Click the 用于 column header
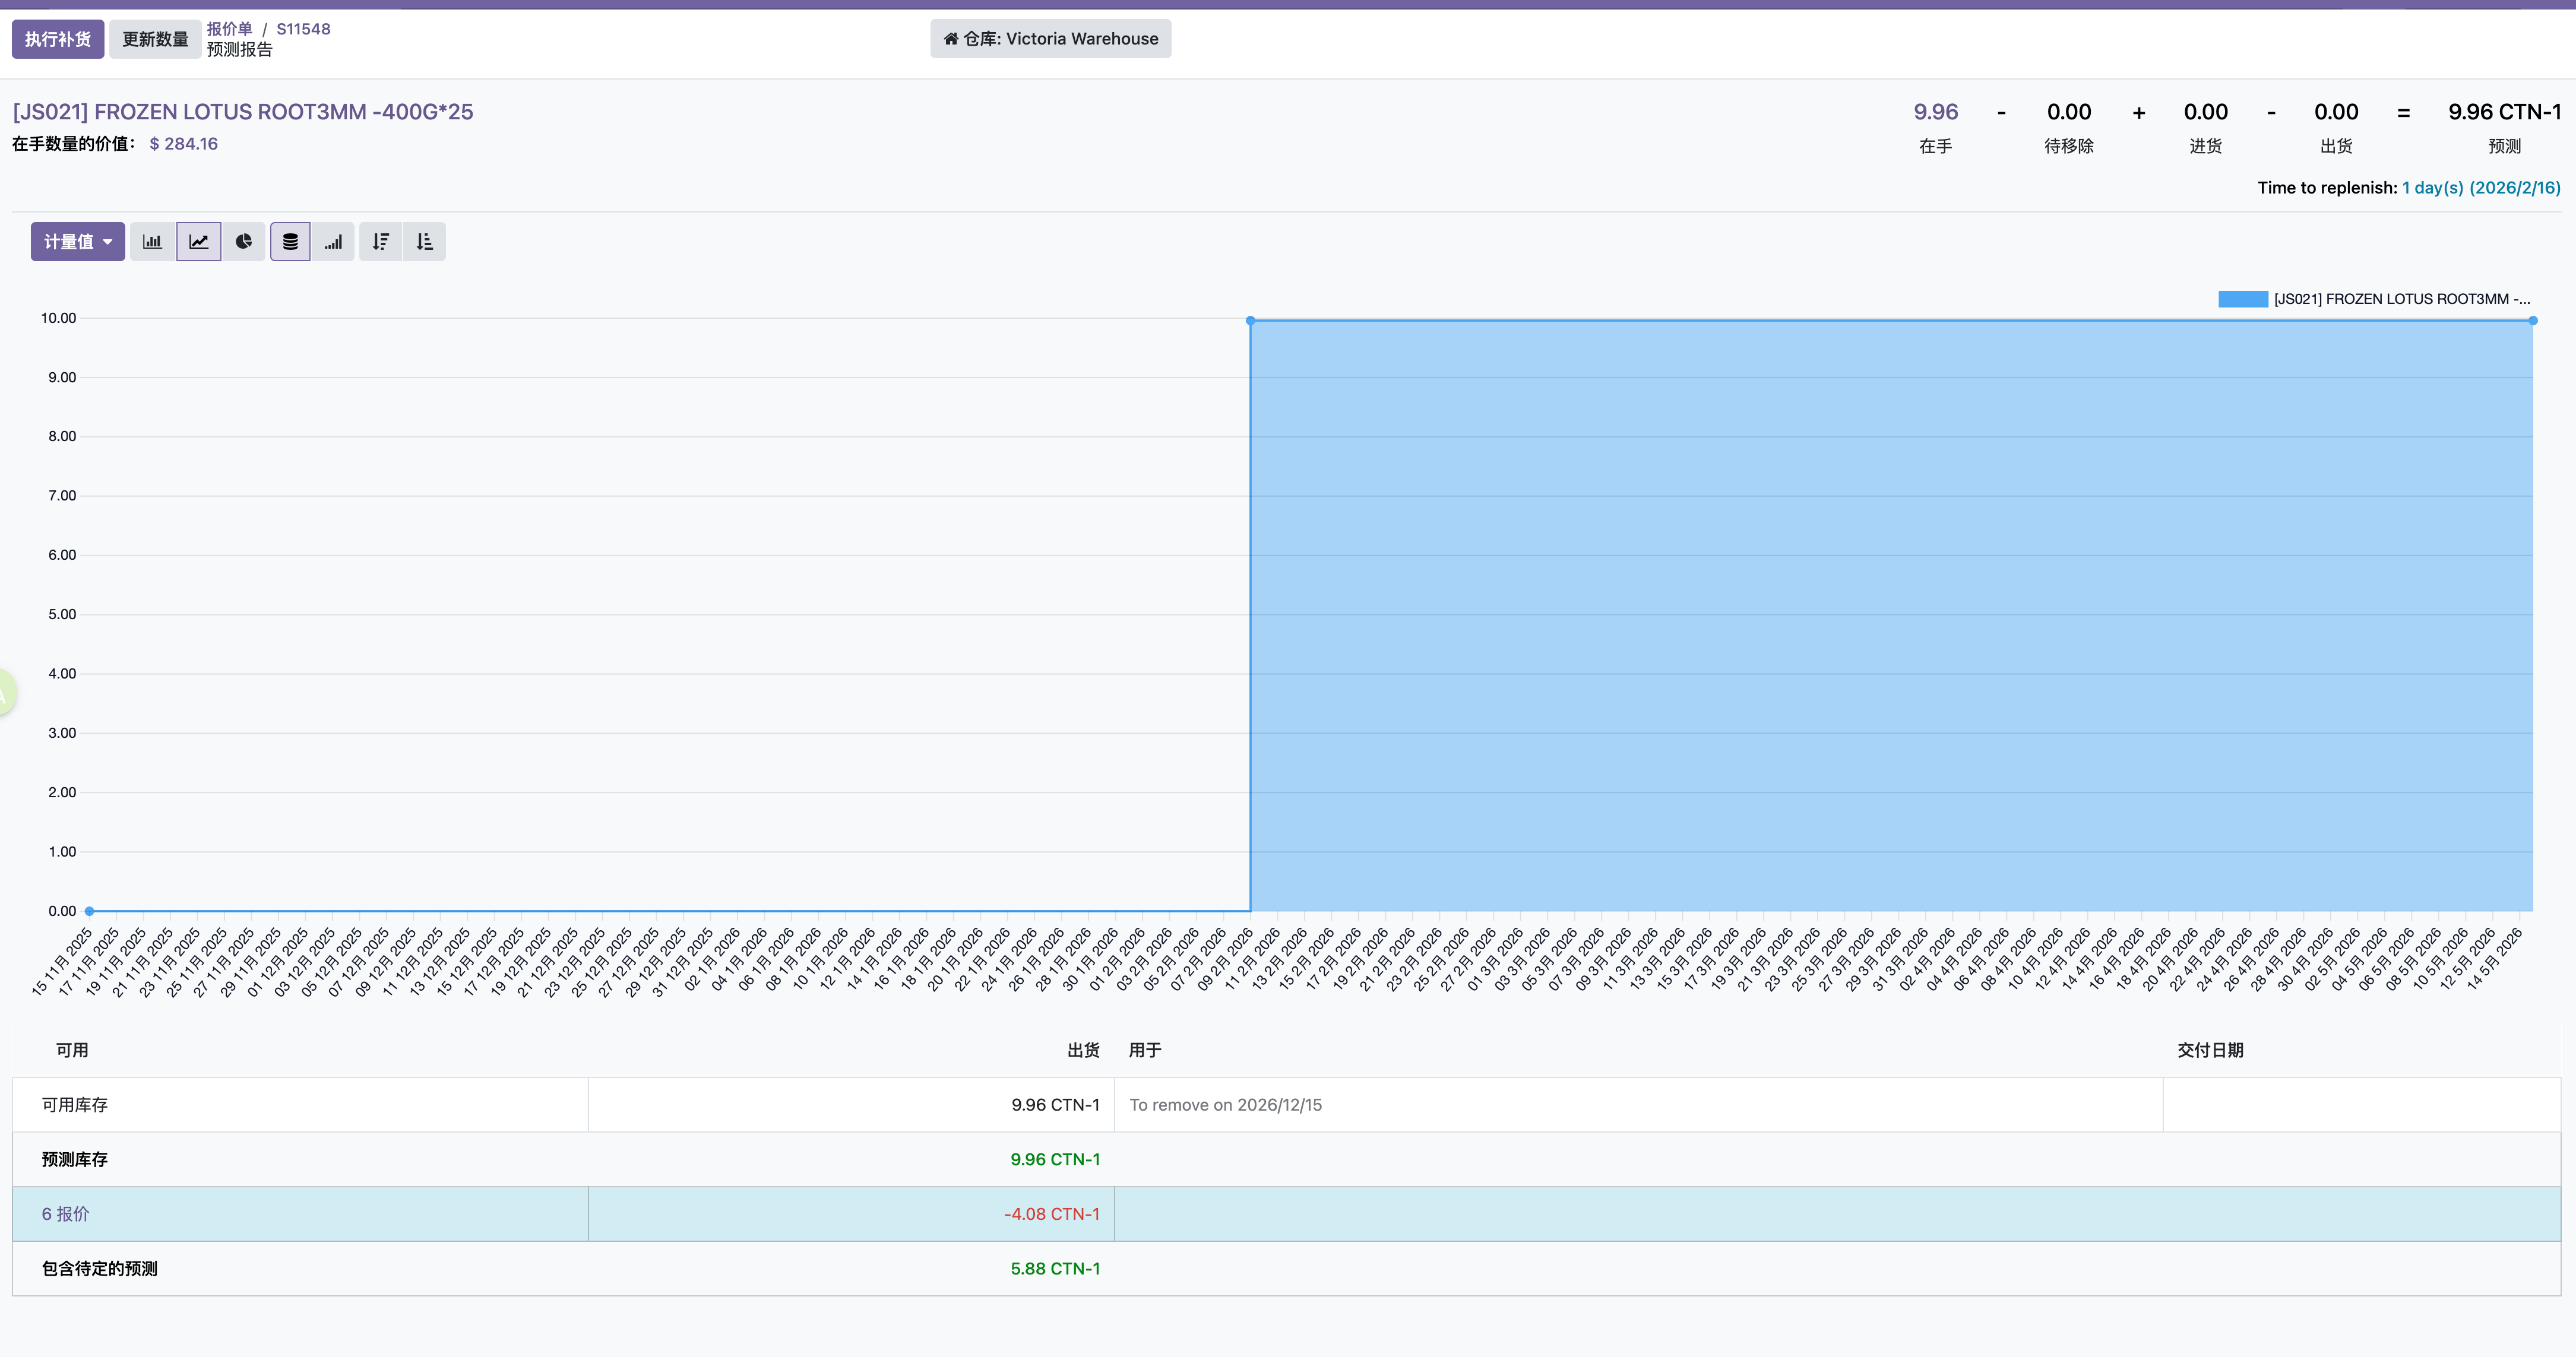This screenshot has width=2576, height=1357. 1145,1050
